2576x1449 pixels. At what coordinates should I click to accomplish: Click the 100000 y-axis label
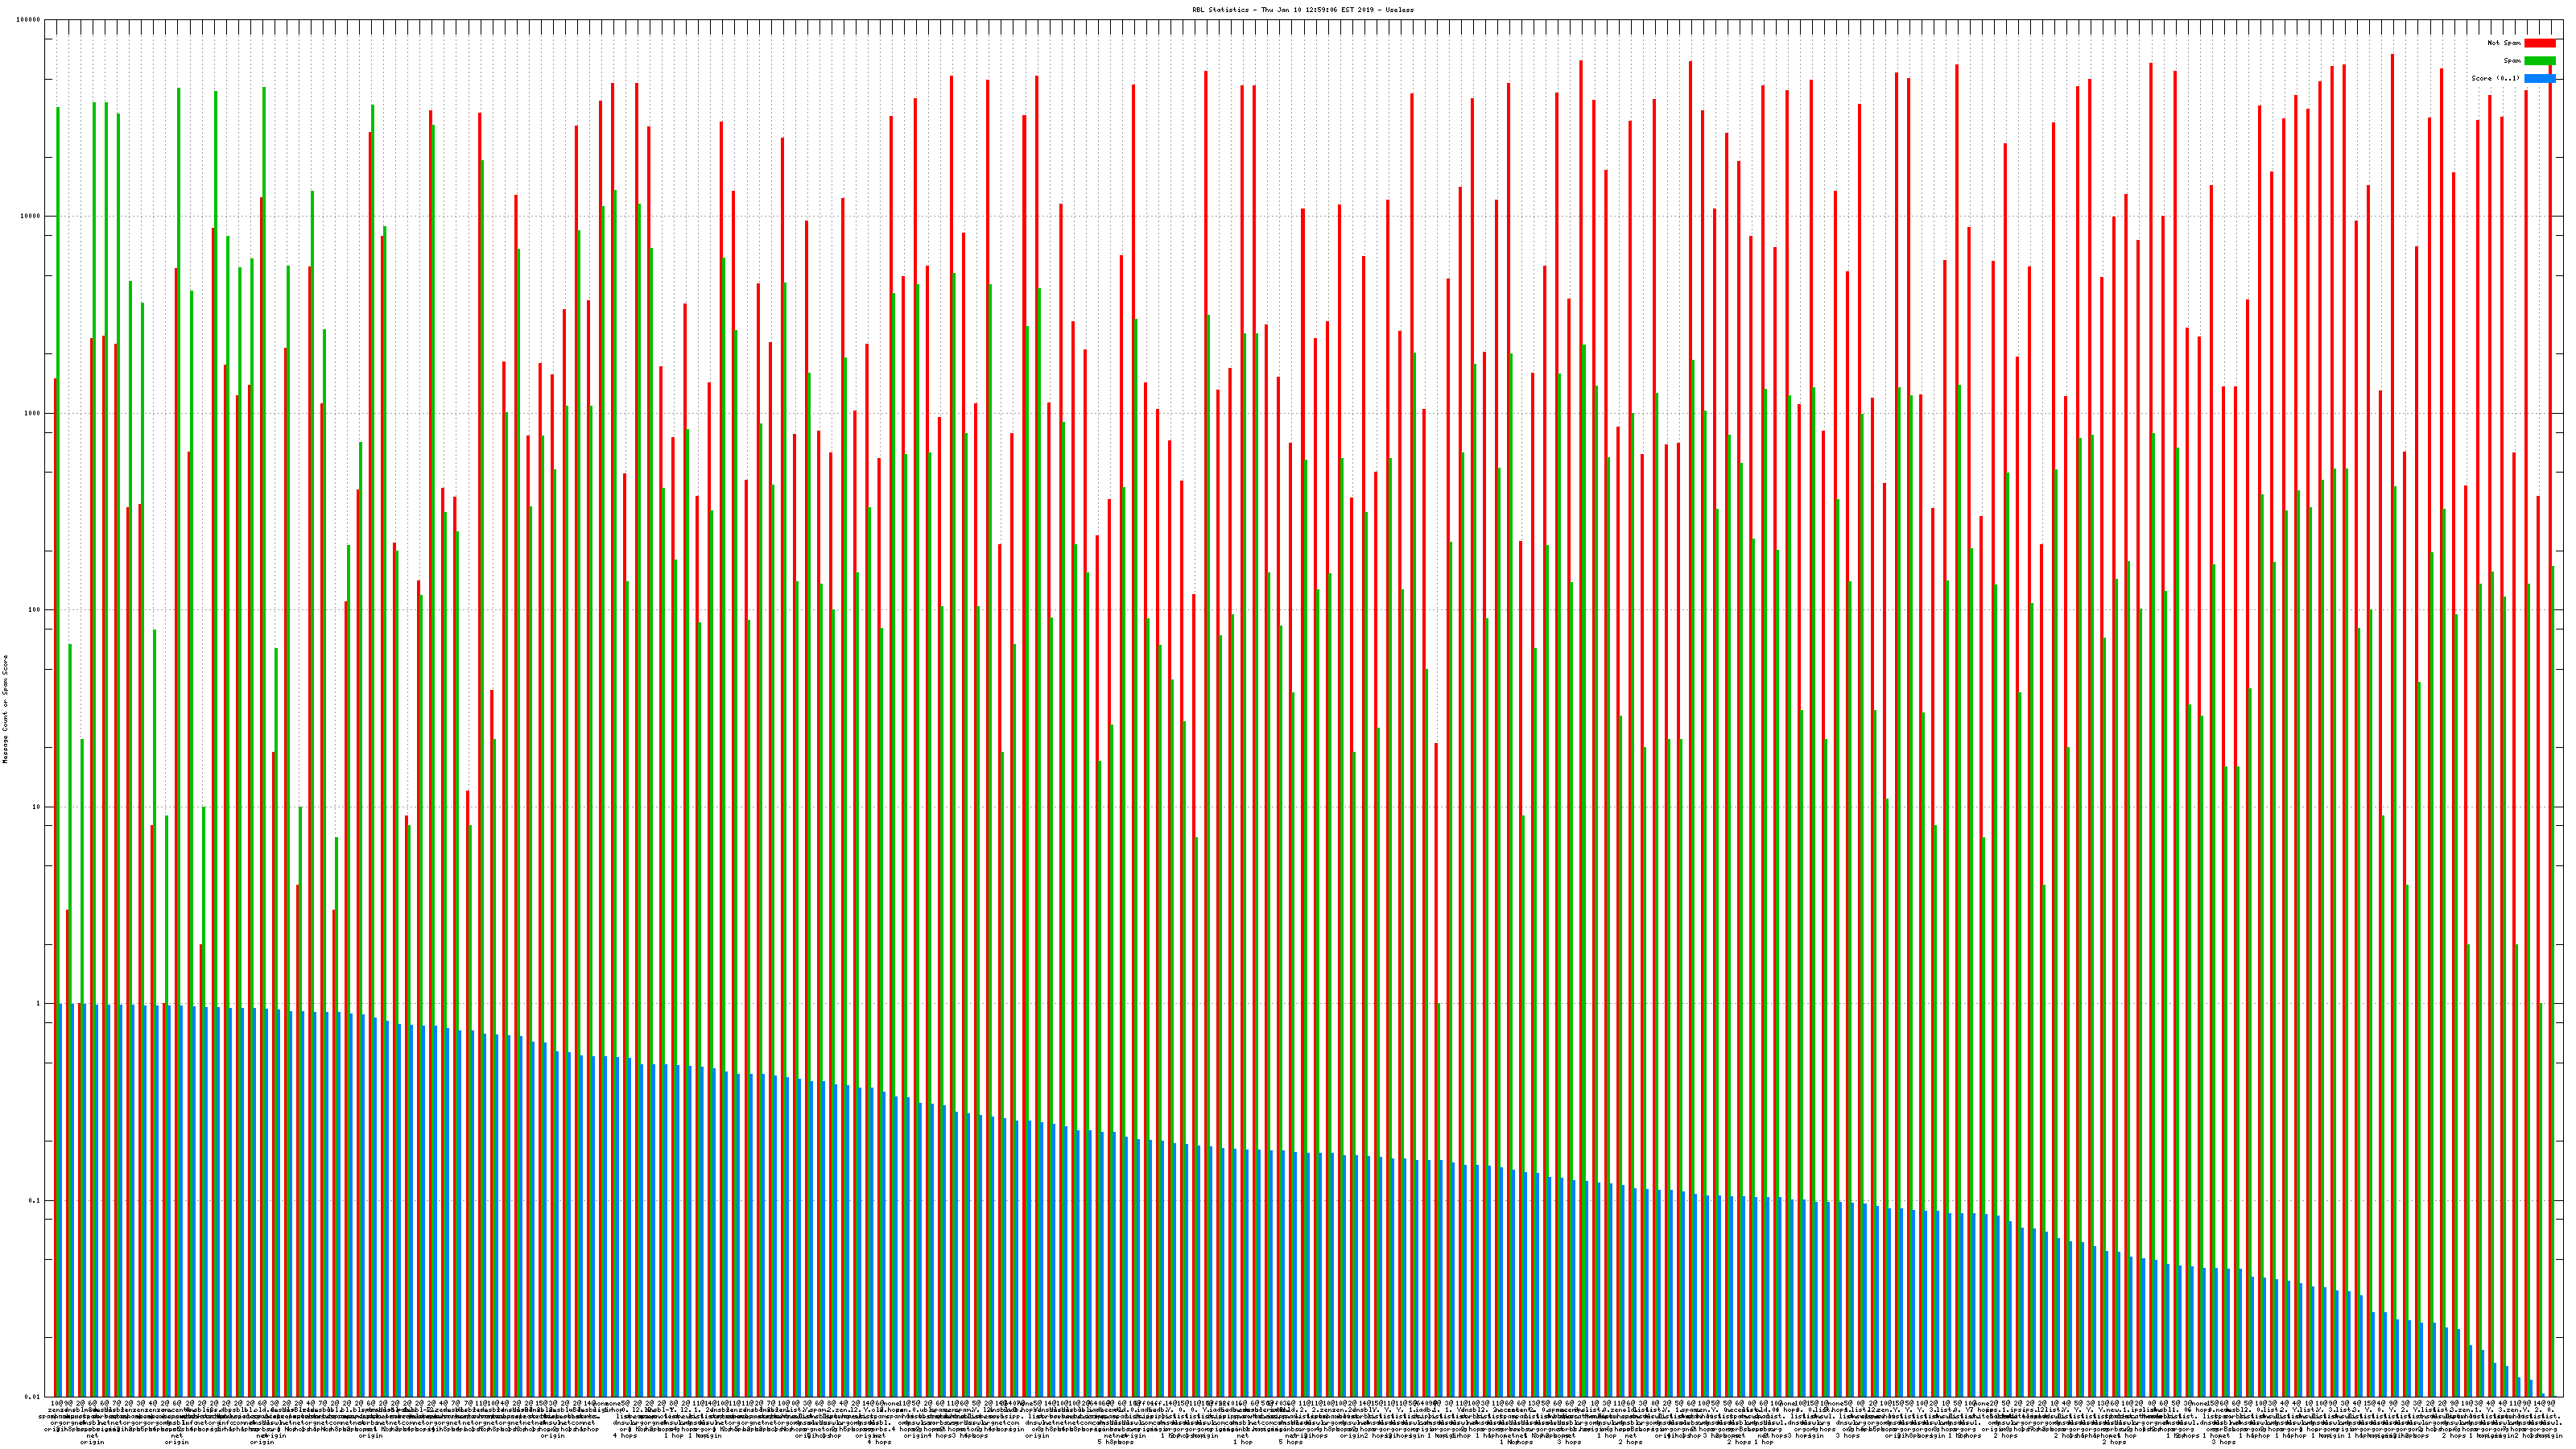(29, 20)
